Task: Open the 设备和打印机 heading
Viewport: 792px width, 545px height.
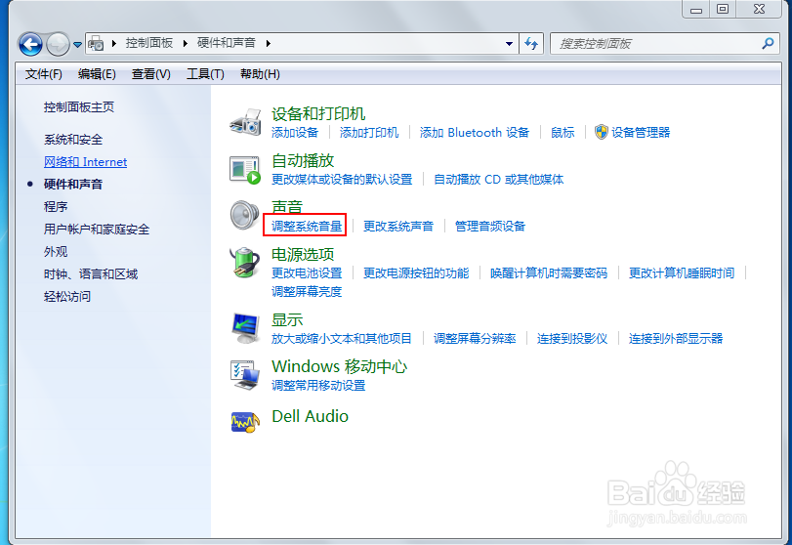Action: pyautogui.click(x=318, y=113)
